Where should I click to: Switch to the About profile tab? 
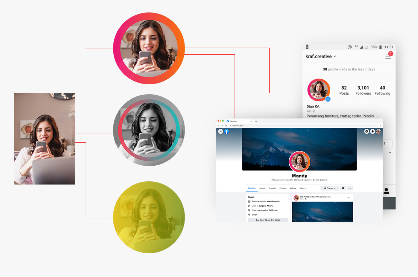(x=262, y=188)
